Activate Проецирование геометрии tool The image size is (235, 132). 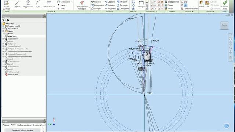pyautogui.click(x=82, y=5)
